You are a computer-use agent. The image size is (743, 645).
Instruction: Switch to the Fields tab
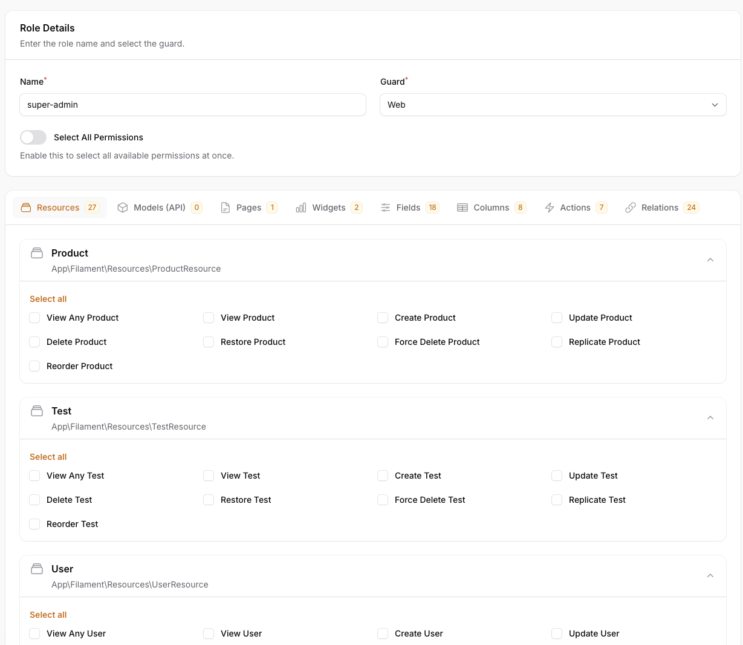409,208
